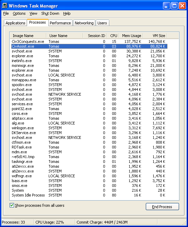Viewport: 188px width, 227px height.
Task: Click the Commit Charge status bar entry
Action: pos(102,222)
